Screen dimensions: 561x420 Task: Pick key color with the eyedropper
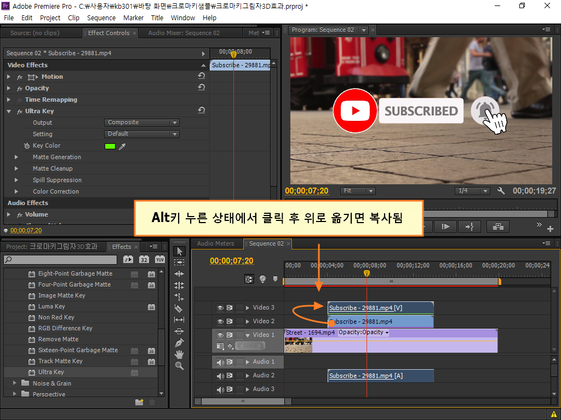122,146
